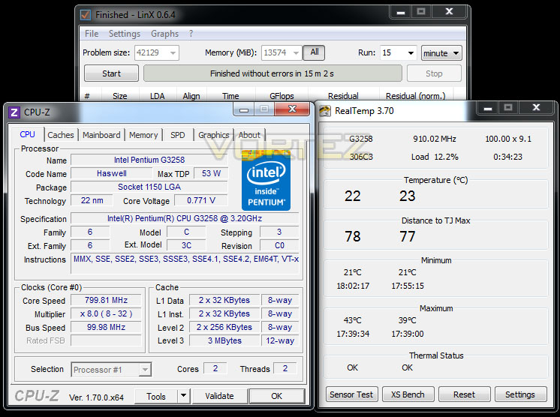Click the Level 3 cache value 3 MBytes

224,340
